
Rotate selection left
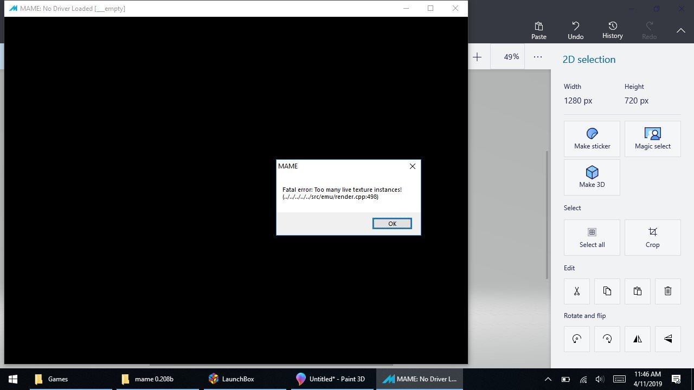point(577,339)
